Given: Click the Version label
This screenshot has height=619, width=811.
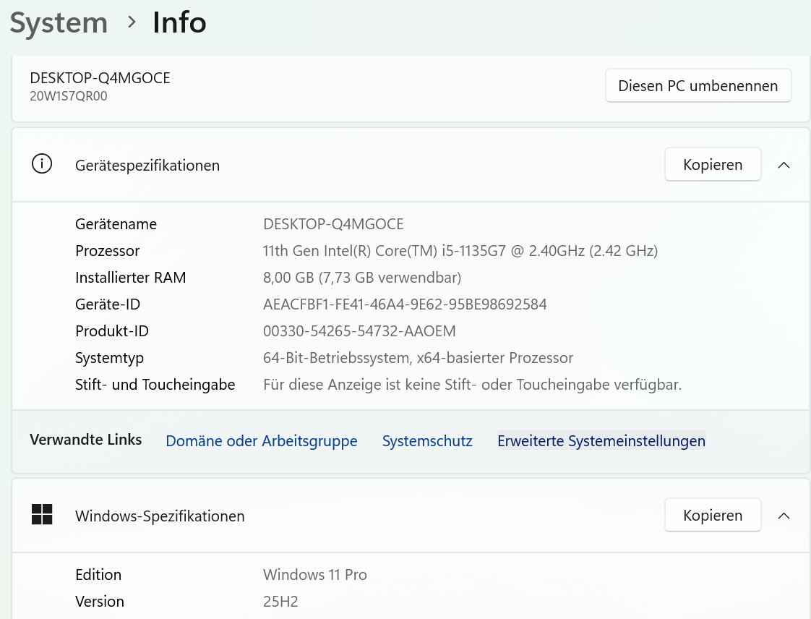Looking at the screenshot, I should pos(100,602).
